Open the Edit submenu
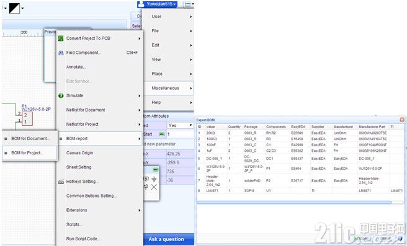Screen dimensions: 407x246 [169, 45]
